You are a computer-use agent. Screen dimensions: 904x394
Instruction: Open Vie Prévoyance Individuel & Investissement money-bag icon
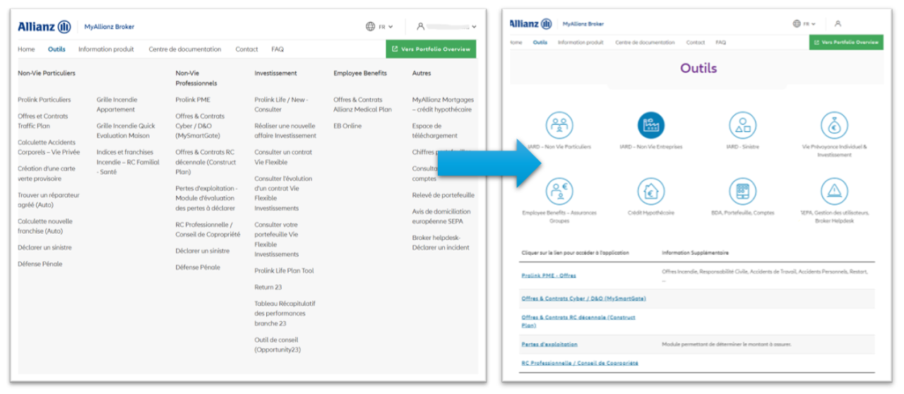coord(834,125)
